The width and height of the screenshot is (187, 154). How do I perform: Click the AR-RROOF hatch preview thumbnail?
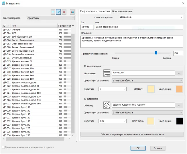107,73
